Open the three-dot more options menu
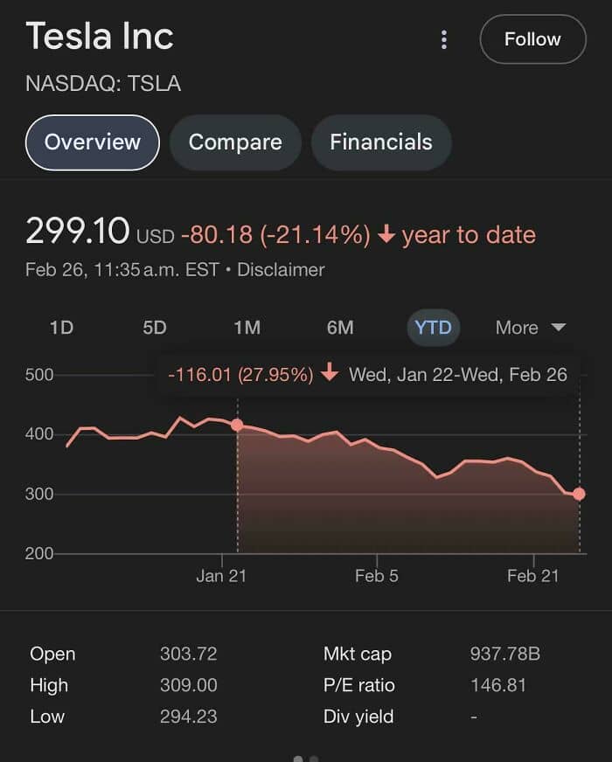Viewport: 612px width, 762px height. (444, 39)
